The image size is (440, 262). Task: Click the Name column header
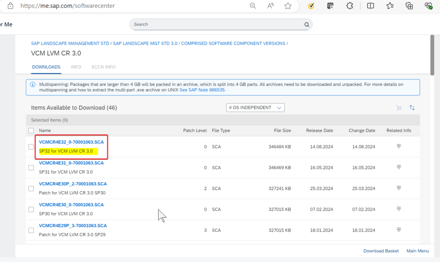click(45, 130)
